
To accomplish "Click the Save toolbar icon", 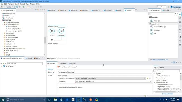I will [8, 7].
